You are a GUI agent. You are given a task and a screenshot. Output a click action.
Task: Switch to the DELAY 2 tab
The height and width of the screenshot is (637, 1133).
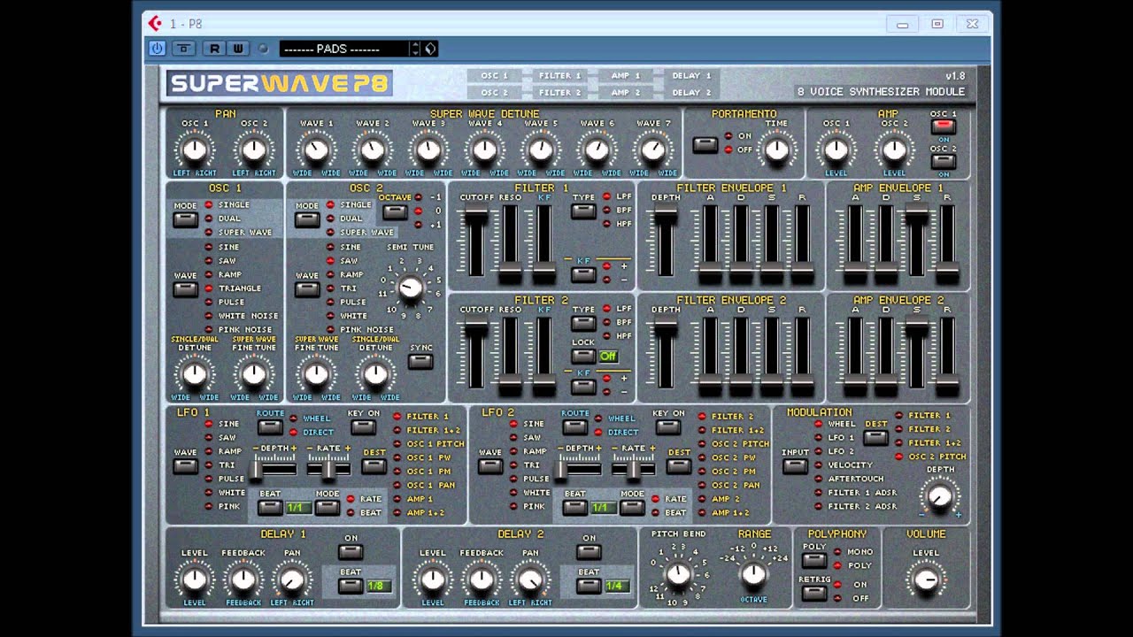[691, 92]
